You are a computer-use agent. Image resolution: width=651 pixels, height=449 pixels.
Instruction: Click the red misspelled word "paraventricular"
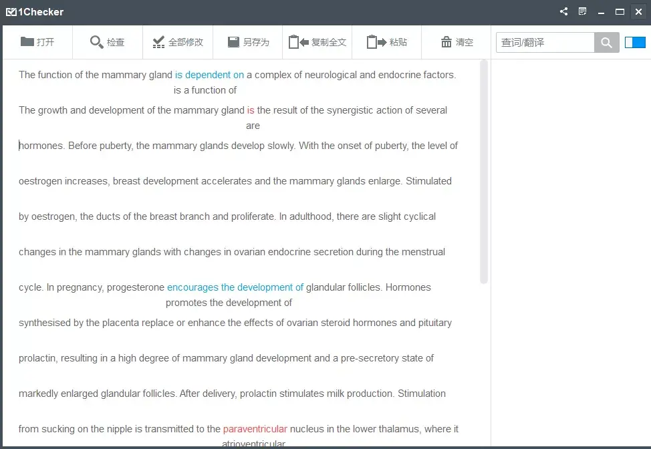pos(255,429)
